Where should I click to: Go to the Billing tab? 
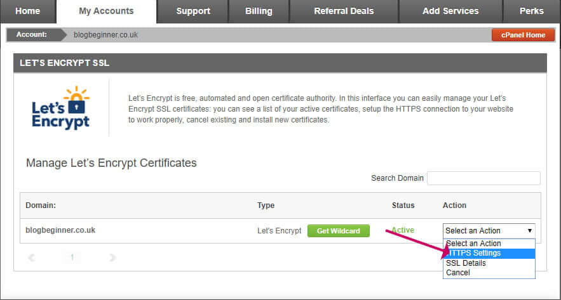(259, 11)
